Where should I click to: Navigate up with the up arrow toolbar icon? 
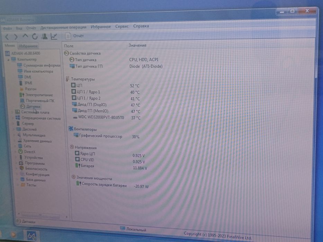25,36
